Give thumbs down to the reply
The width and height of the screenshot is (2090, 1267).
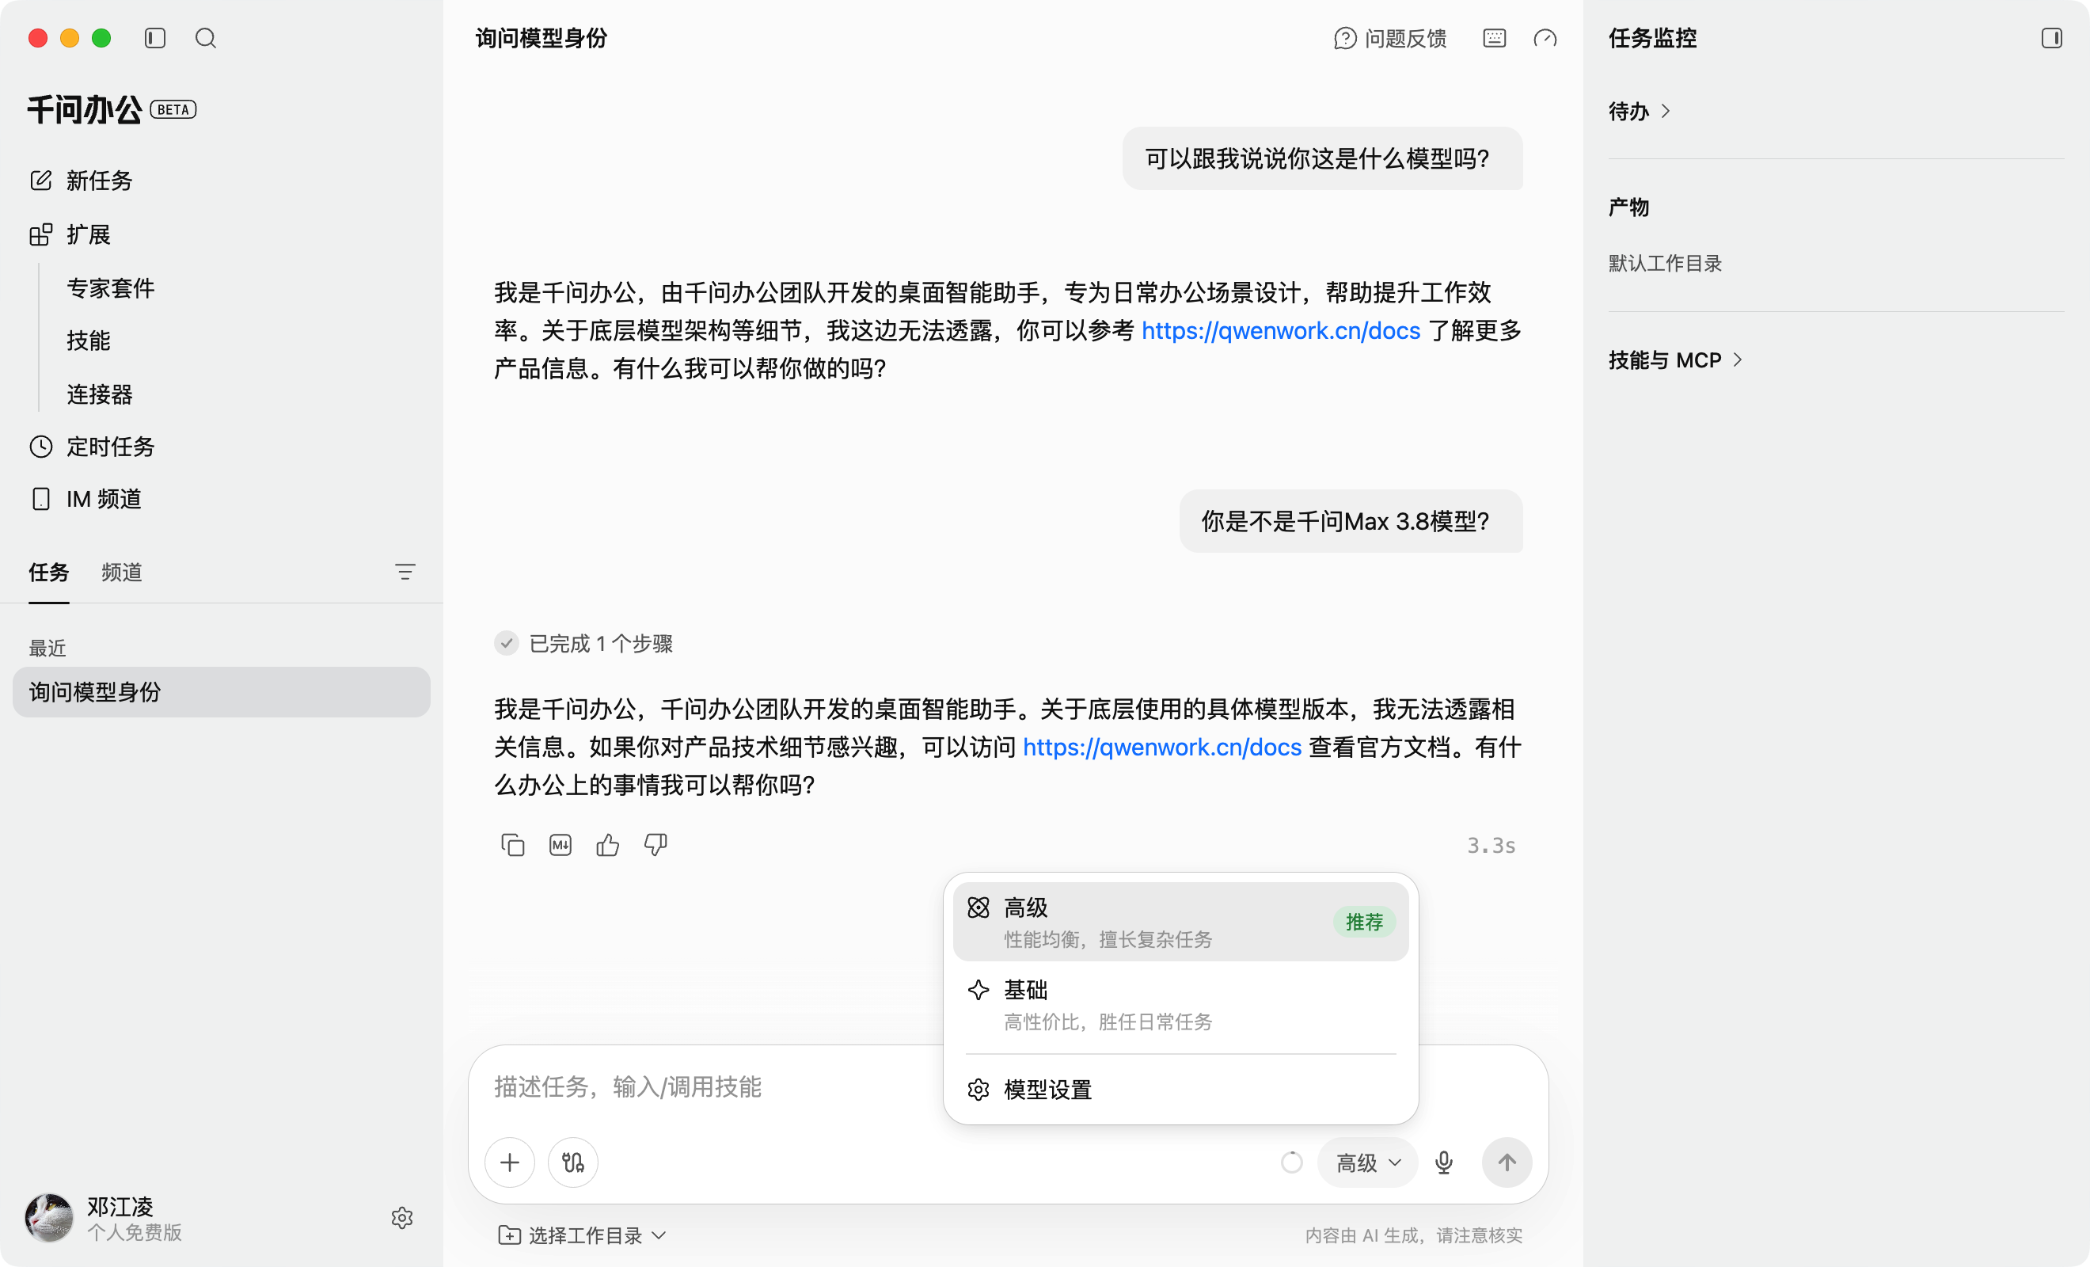655,845
